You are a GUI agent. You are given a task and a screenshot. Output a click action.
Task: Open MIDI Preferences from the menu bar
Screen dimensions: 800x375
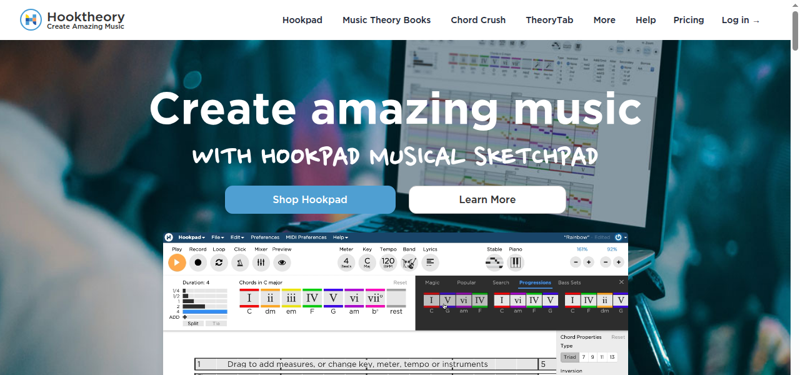306,237
